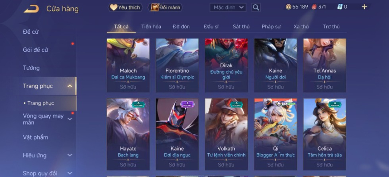Tap the plus icon to add currency
The width and height of the screenshot is (389, 177).
pyautogui.click(x=364, y=7)
